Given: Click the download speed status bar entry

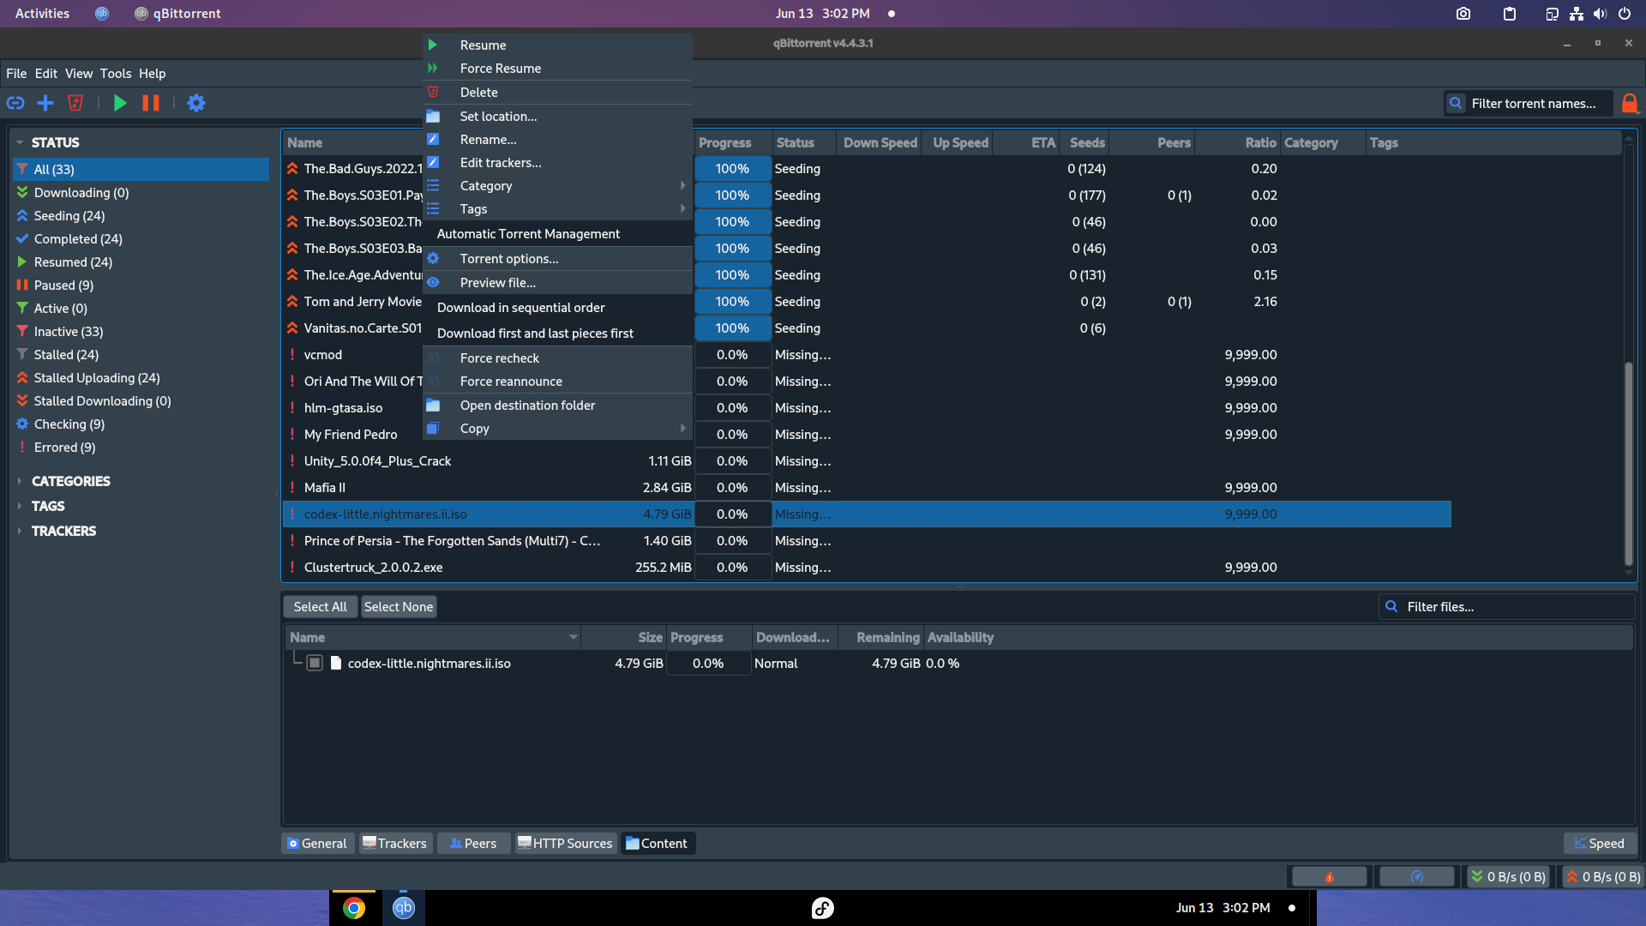Looking at the screenshot, I should click(x=1508, y=877).
